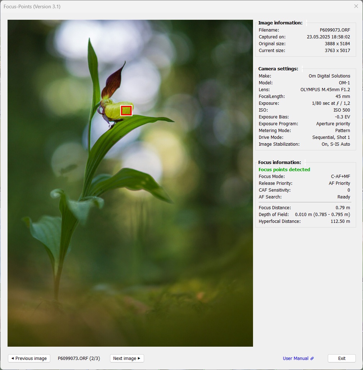Click the Focus Mode value C-AF+MF

[340, 177]
